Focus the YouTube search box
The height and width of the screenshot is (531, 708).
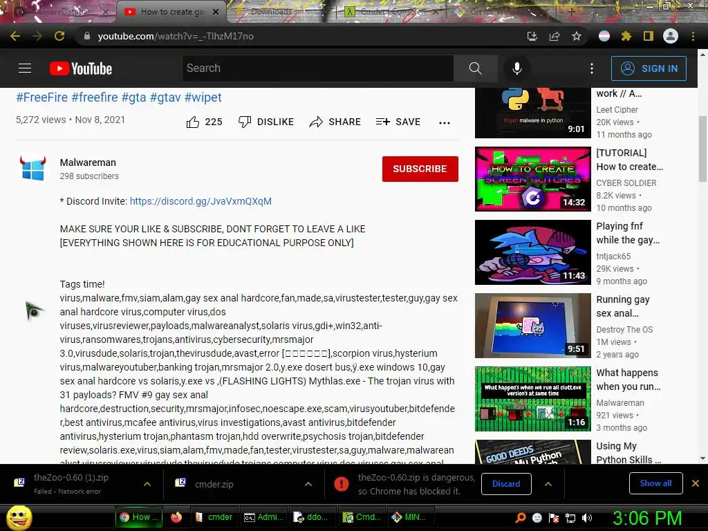(x=318, y=68)
